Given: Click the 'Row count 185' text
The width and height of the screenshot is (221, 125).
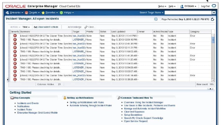Looking at the screenshot, I should tap(205, 85).
